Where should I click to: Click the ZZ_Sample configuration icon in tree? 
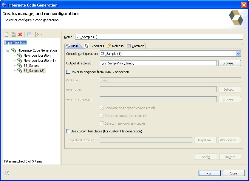point(20,65)
